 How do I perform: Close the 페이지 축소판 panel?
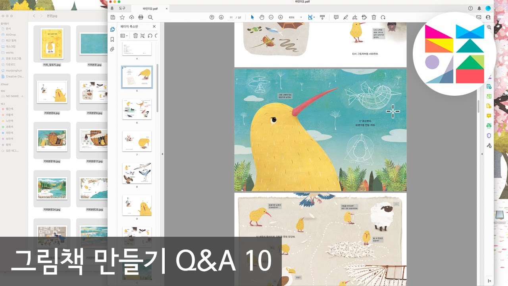pyautogui.click(x=154, y=27)
